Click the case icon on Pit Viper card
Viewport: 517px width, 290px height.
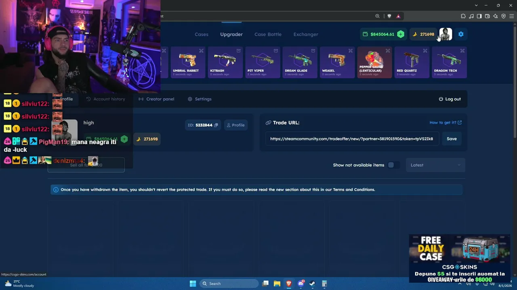pos(276,51)
